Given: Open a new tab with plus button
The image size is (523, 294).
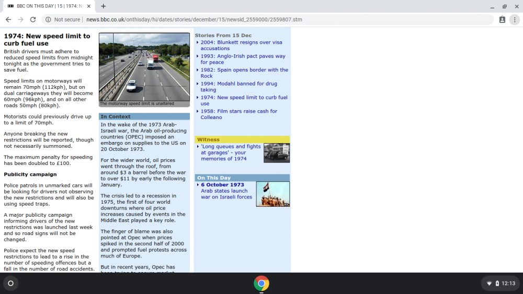Looking at the screenshot, I should pos(104,6).
